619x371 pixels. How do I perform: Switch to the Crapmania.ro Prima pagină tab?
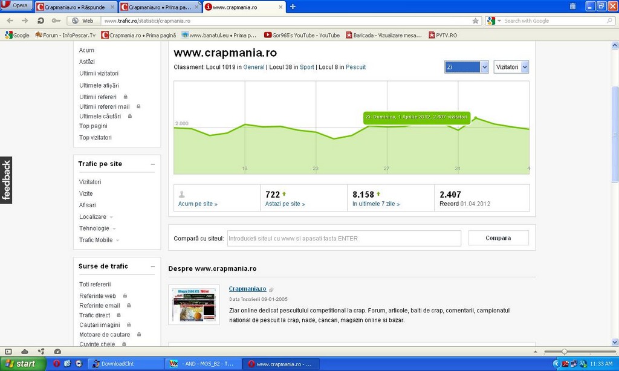pos(160,7)
